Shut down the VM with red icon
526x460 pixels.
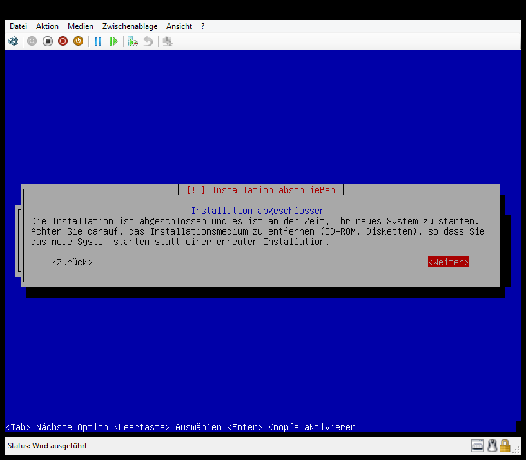pos(63,41)
